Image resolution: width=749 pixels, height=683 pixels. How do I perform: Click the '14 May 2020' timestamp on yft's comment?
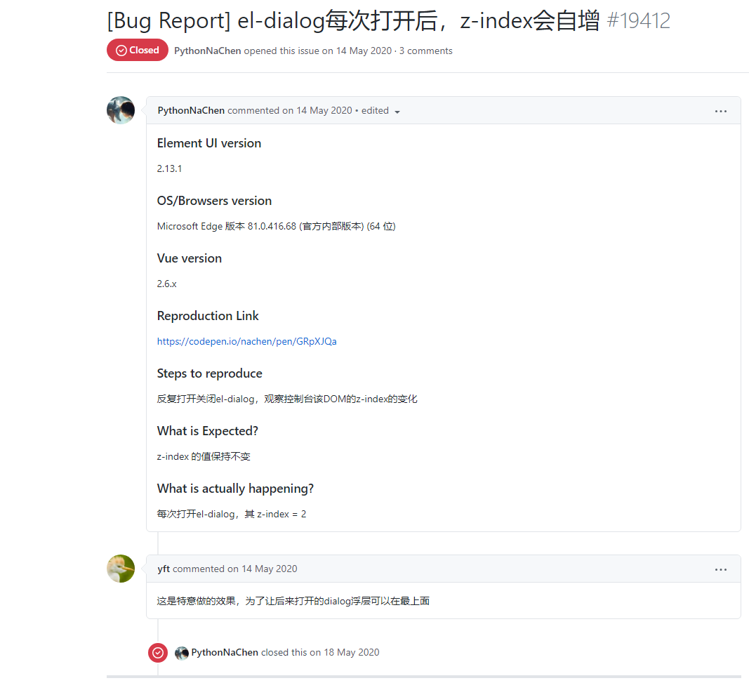point(270,569)
